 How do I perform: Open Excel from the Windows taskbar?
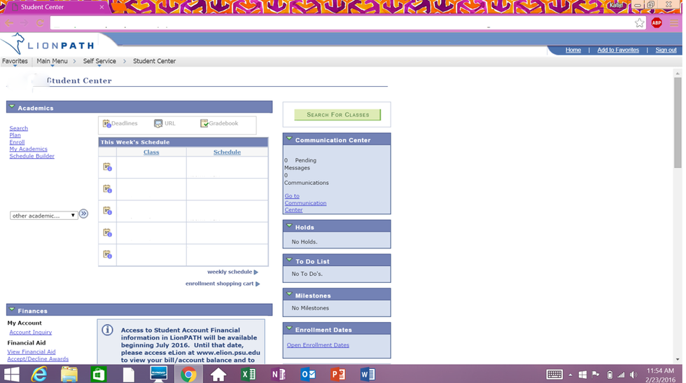point(248,375)
